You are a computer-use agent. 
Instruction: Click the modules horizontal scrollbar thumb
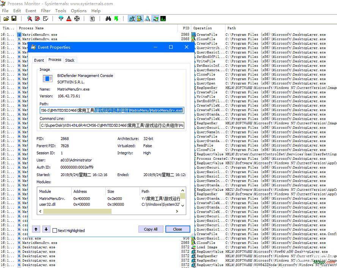tap(77, 211)
